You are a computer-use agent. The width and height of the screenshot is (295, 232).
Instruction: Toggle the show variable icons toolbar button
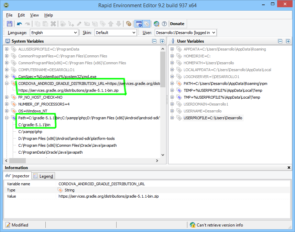pyautogui.click(x=146, y=24)
